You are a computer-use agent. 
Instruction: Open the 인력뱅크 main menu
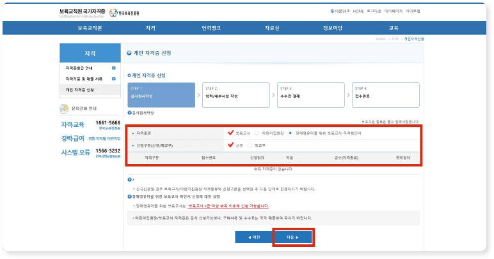point(211,28)
